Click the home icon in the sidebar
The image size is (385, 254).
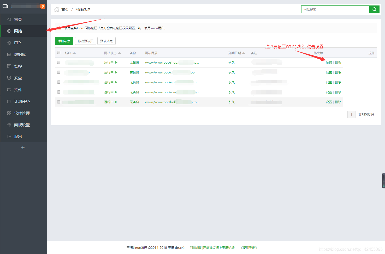click(9, 19)
